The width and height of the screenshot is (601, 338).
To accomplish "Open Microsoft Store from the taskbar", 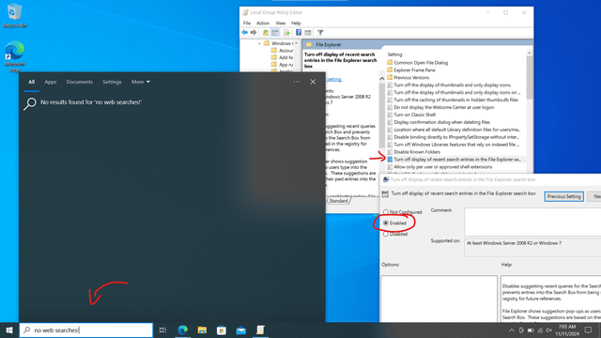I will point(222,330).
